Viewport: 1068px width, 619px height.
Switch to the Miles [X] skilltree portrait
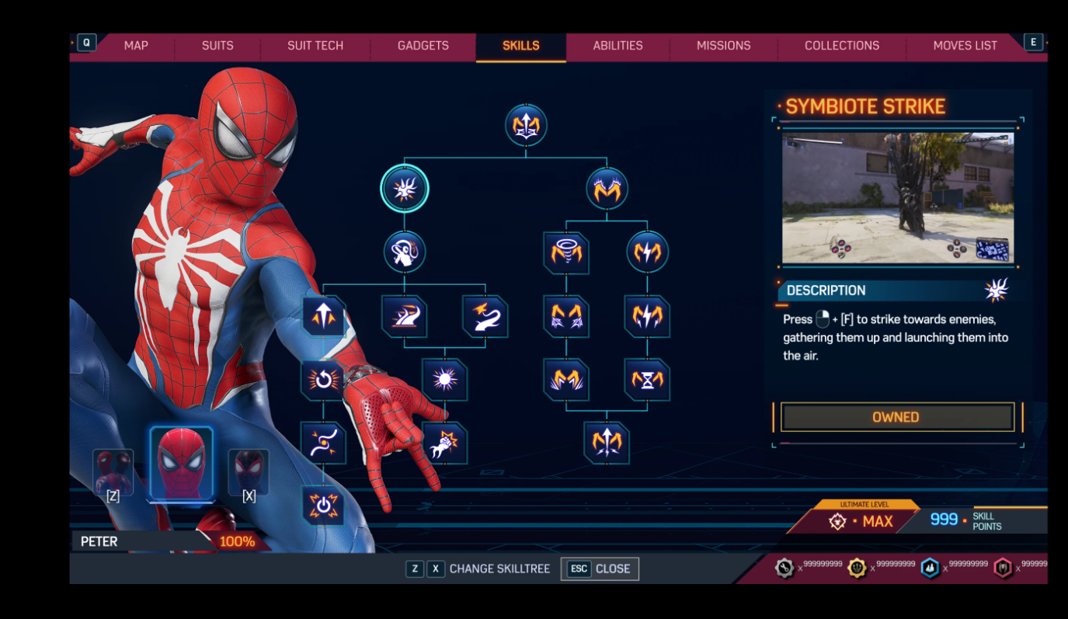coord(249,473)
